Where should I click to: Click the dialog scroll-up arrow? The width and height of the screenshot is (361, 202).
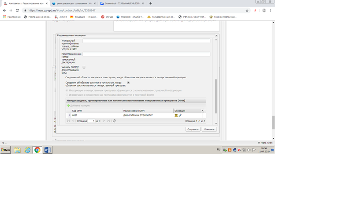point(216,40)
